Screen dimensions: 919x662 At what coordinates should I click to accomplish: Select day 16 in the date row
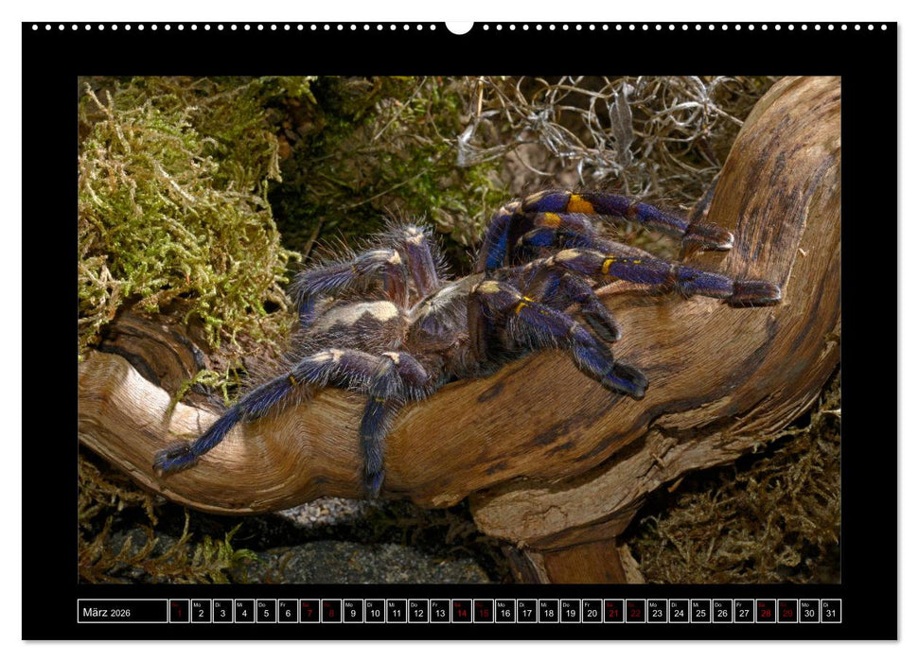505,612
